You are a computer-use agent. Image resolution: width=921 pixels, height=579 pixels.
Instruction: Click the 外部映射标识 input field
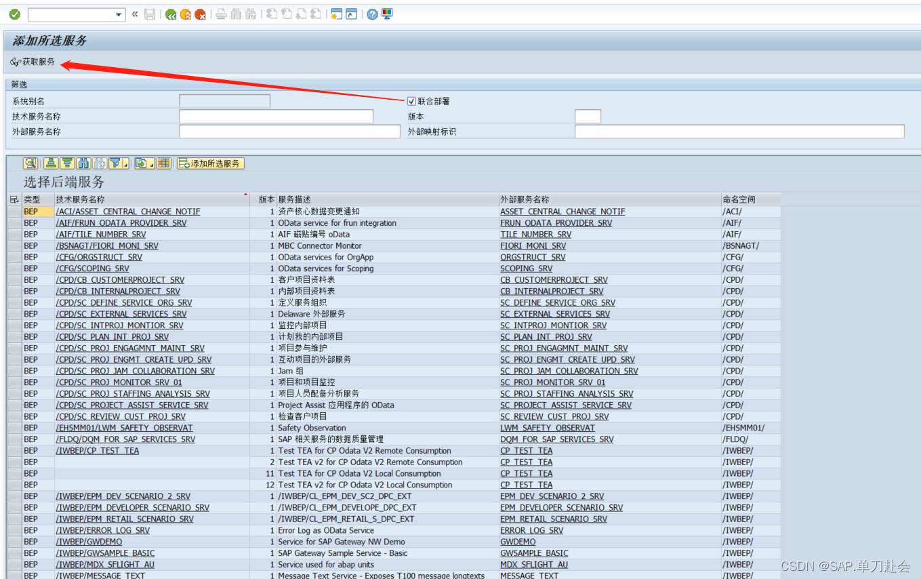point(739,132)
